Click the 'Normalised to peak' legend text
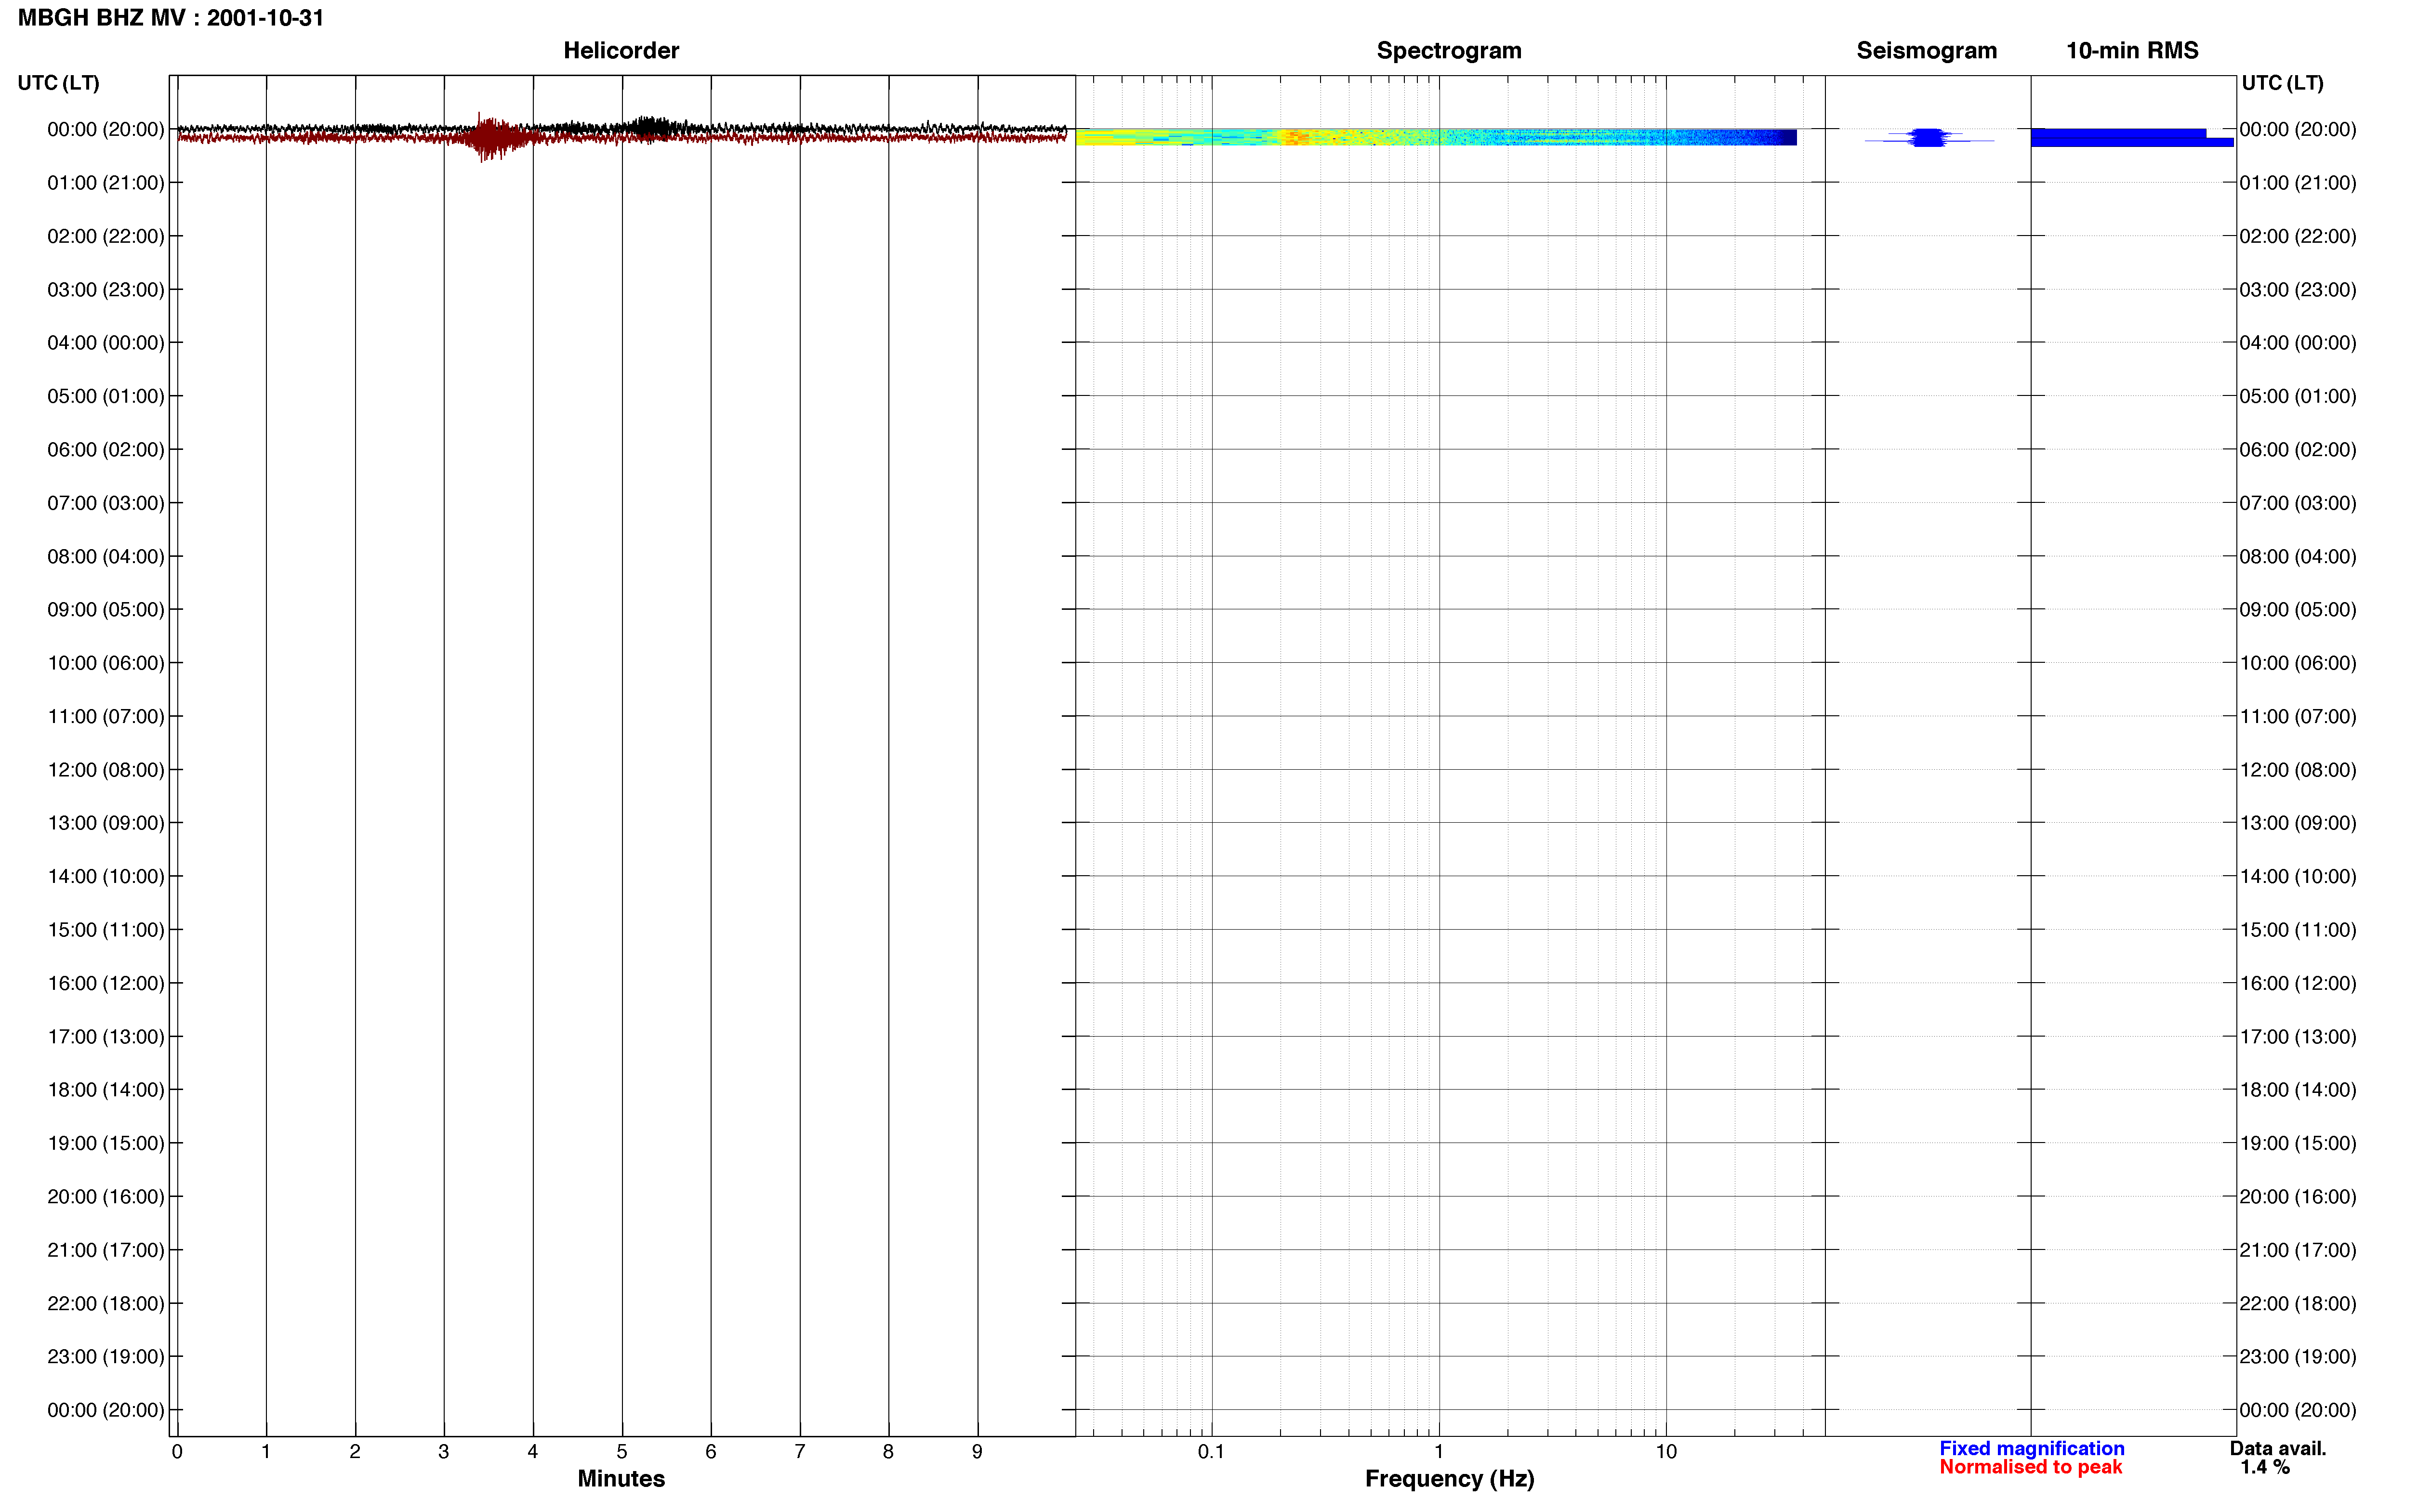 pyautogui.click(x=2030, y=1467)
